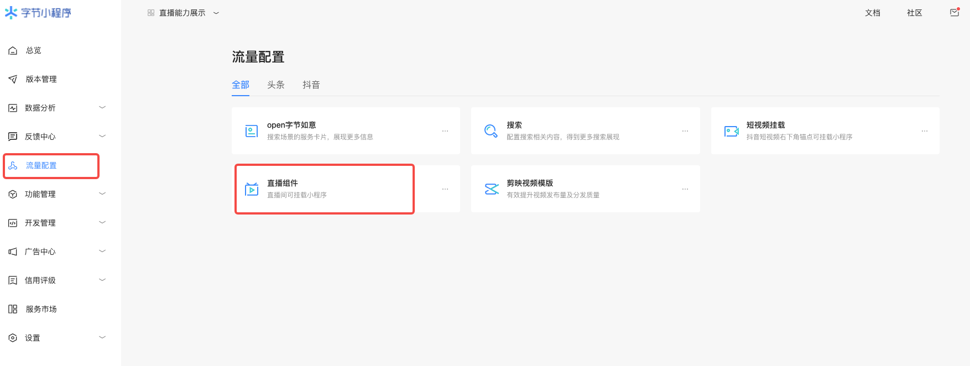The image size is (970, 366).
Task: Click the 信用评级 sidebar label
Action: [x=40, y=280]
